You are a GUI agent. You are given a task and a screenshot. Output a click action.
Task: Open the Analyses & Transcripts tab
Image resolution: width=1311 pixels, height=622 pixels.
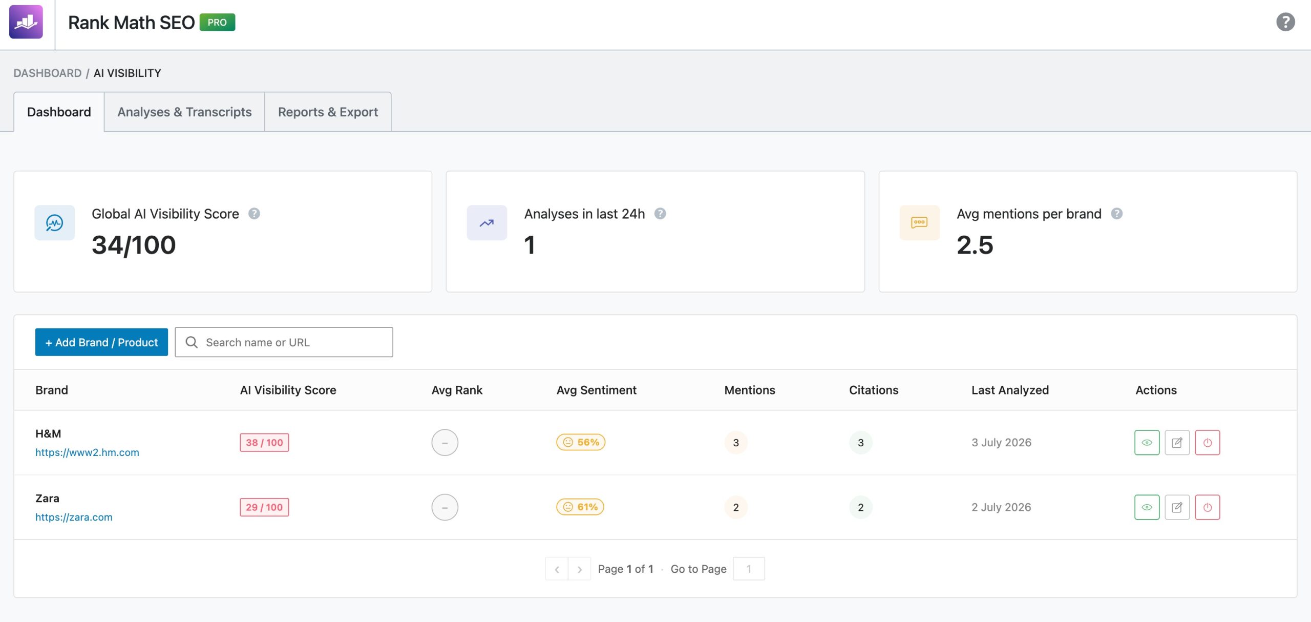pyautogui.click(x=184, y=112)
